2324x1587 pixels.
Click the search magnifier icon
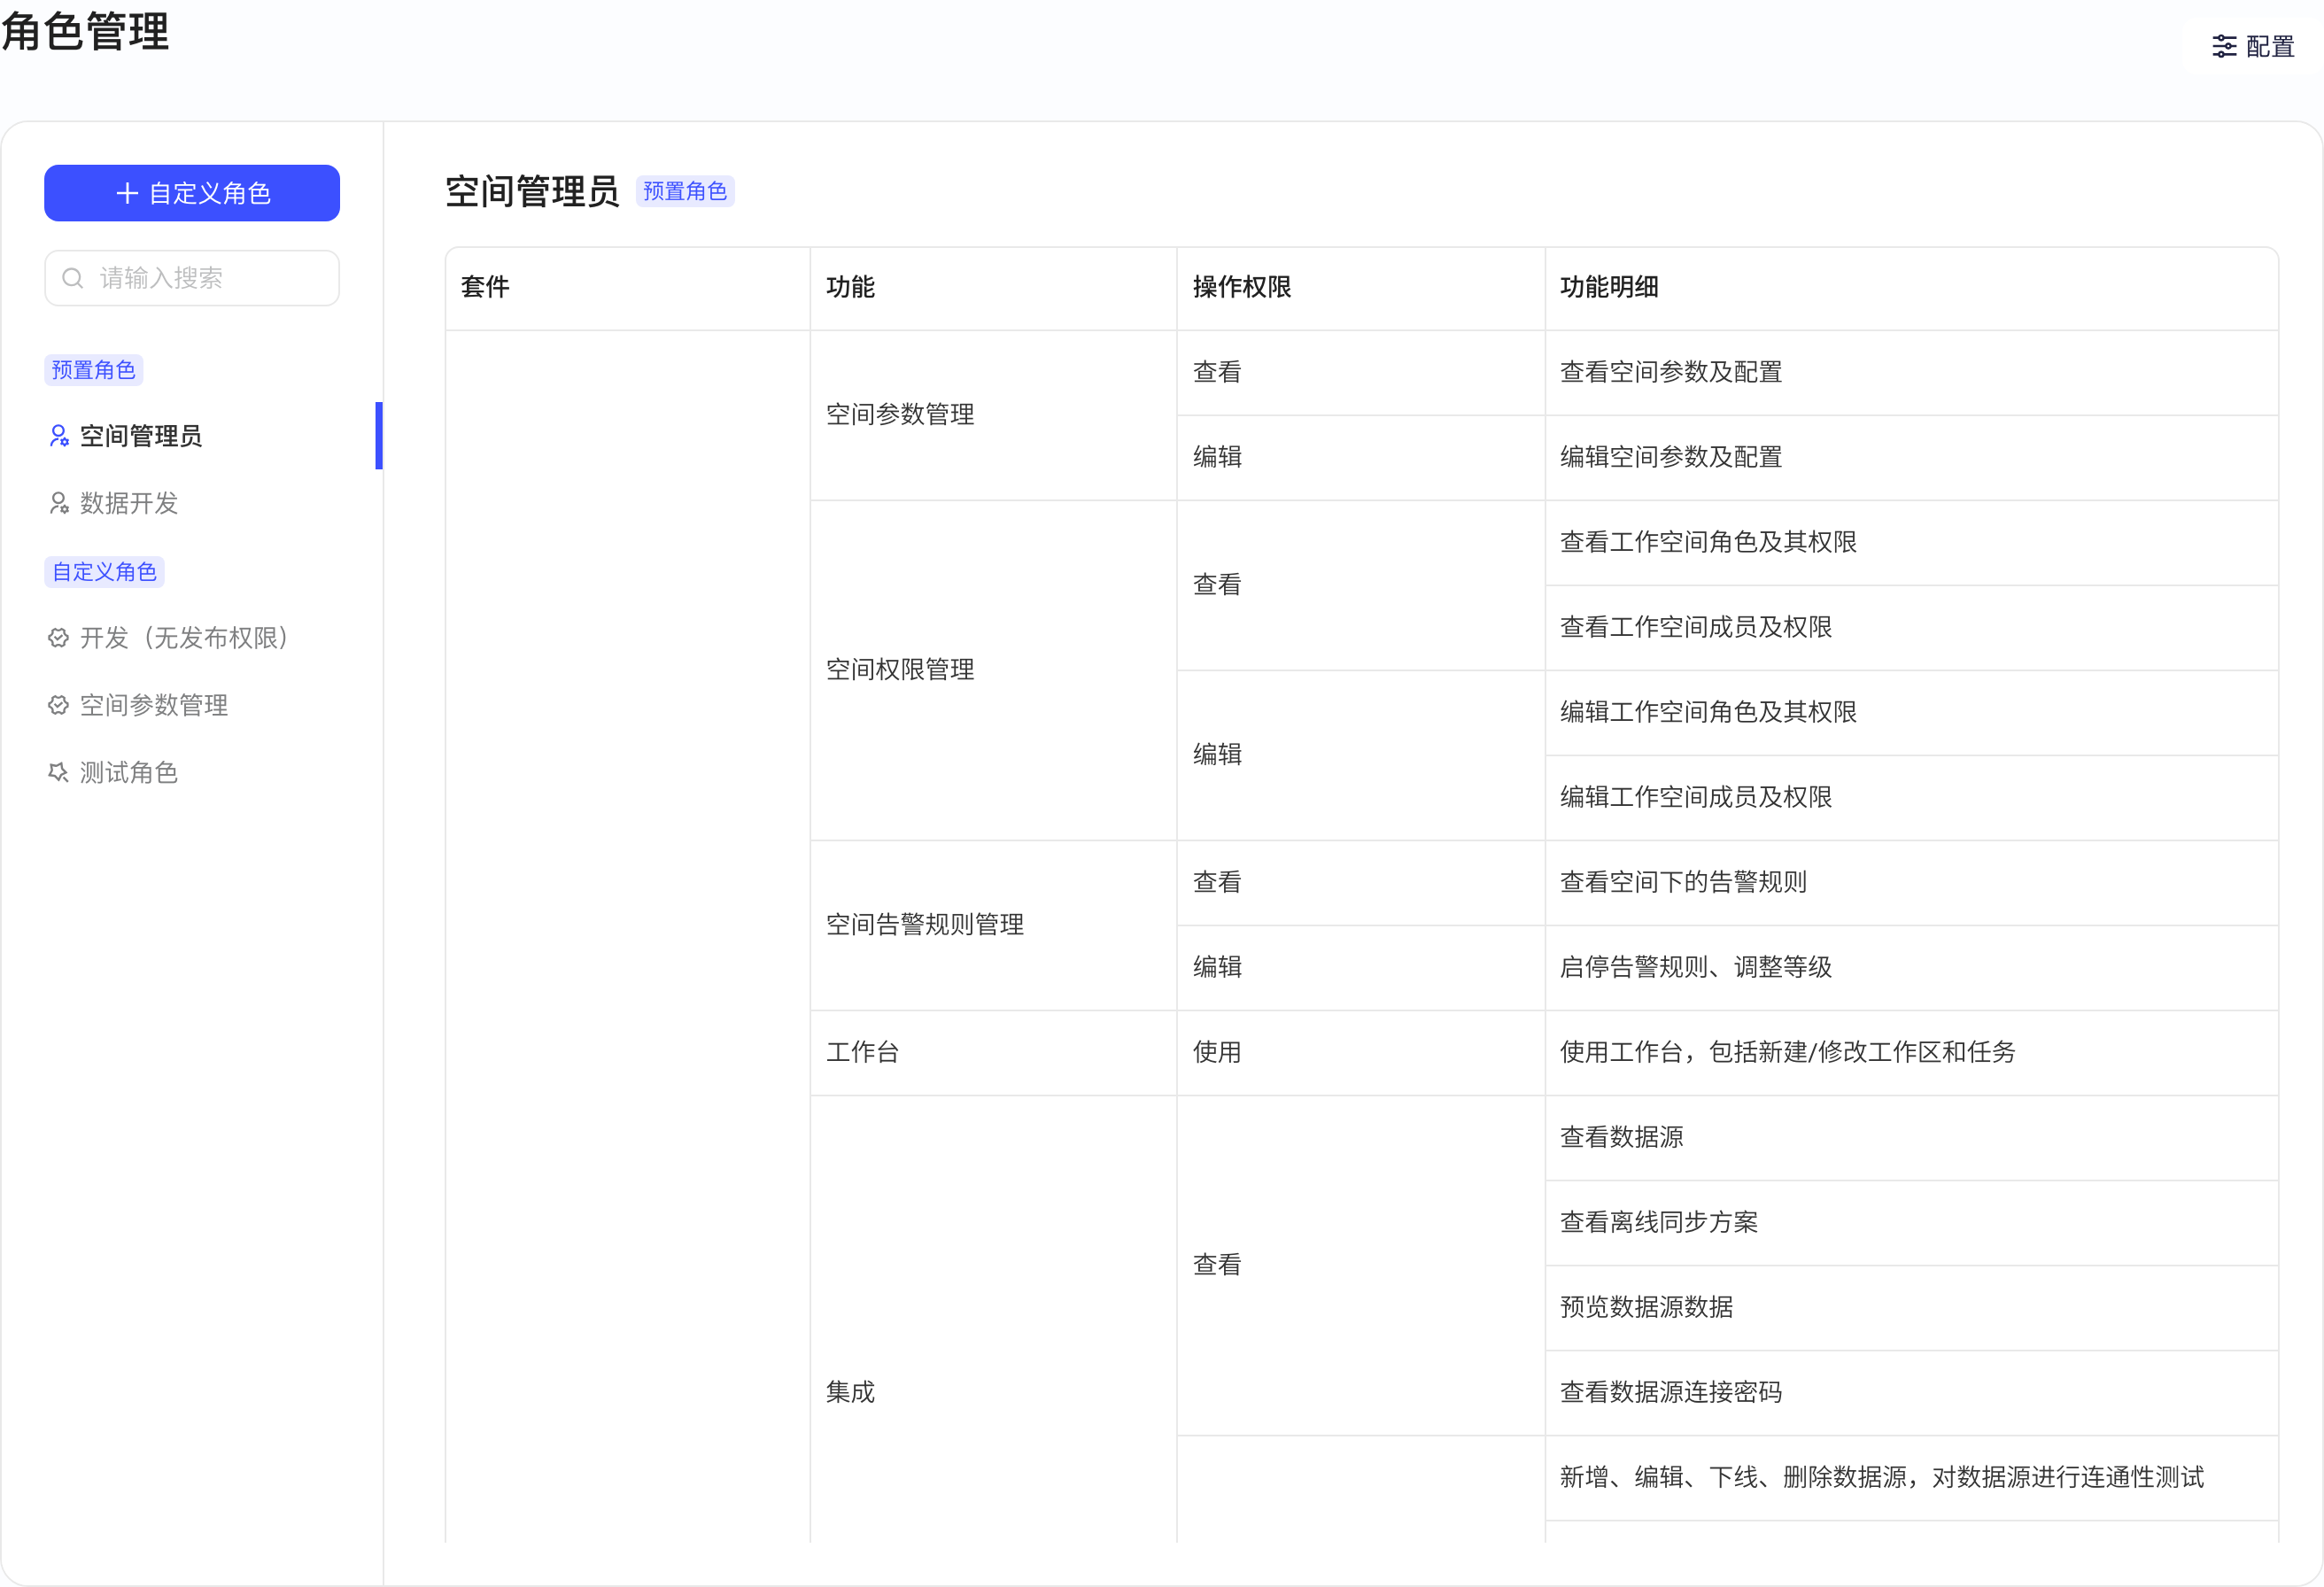(73, 278)
